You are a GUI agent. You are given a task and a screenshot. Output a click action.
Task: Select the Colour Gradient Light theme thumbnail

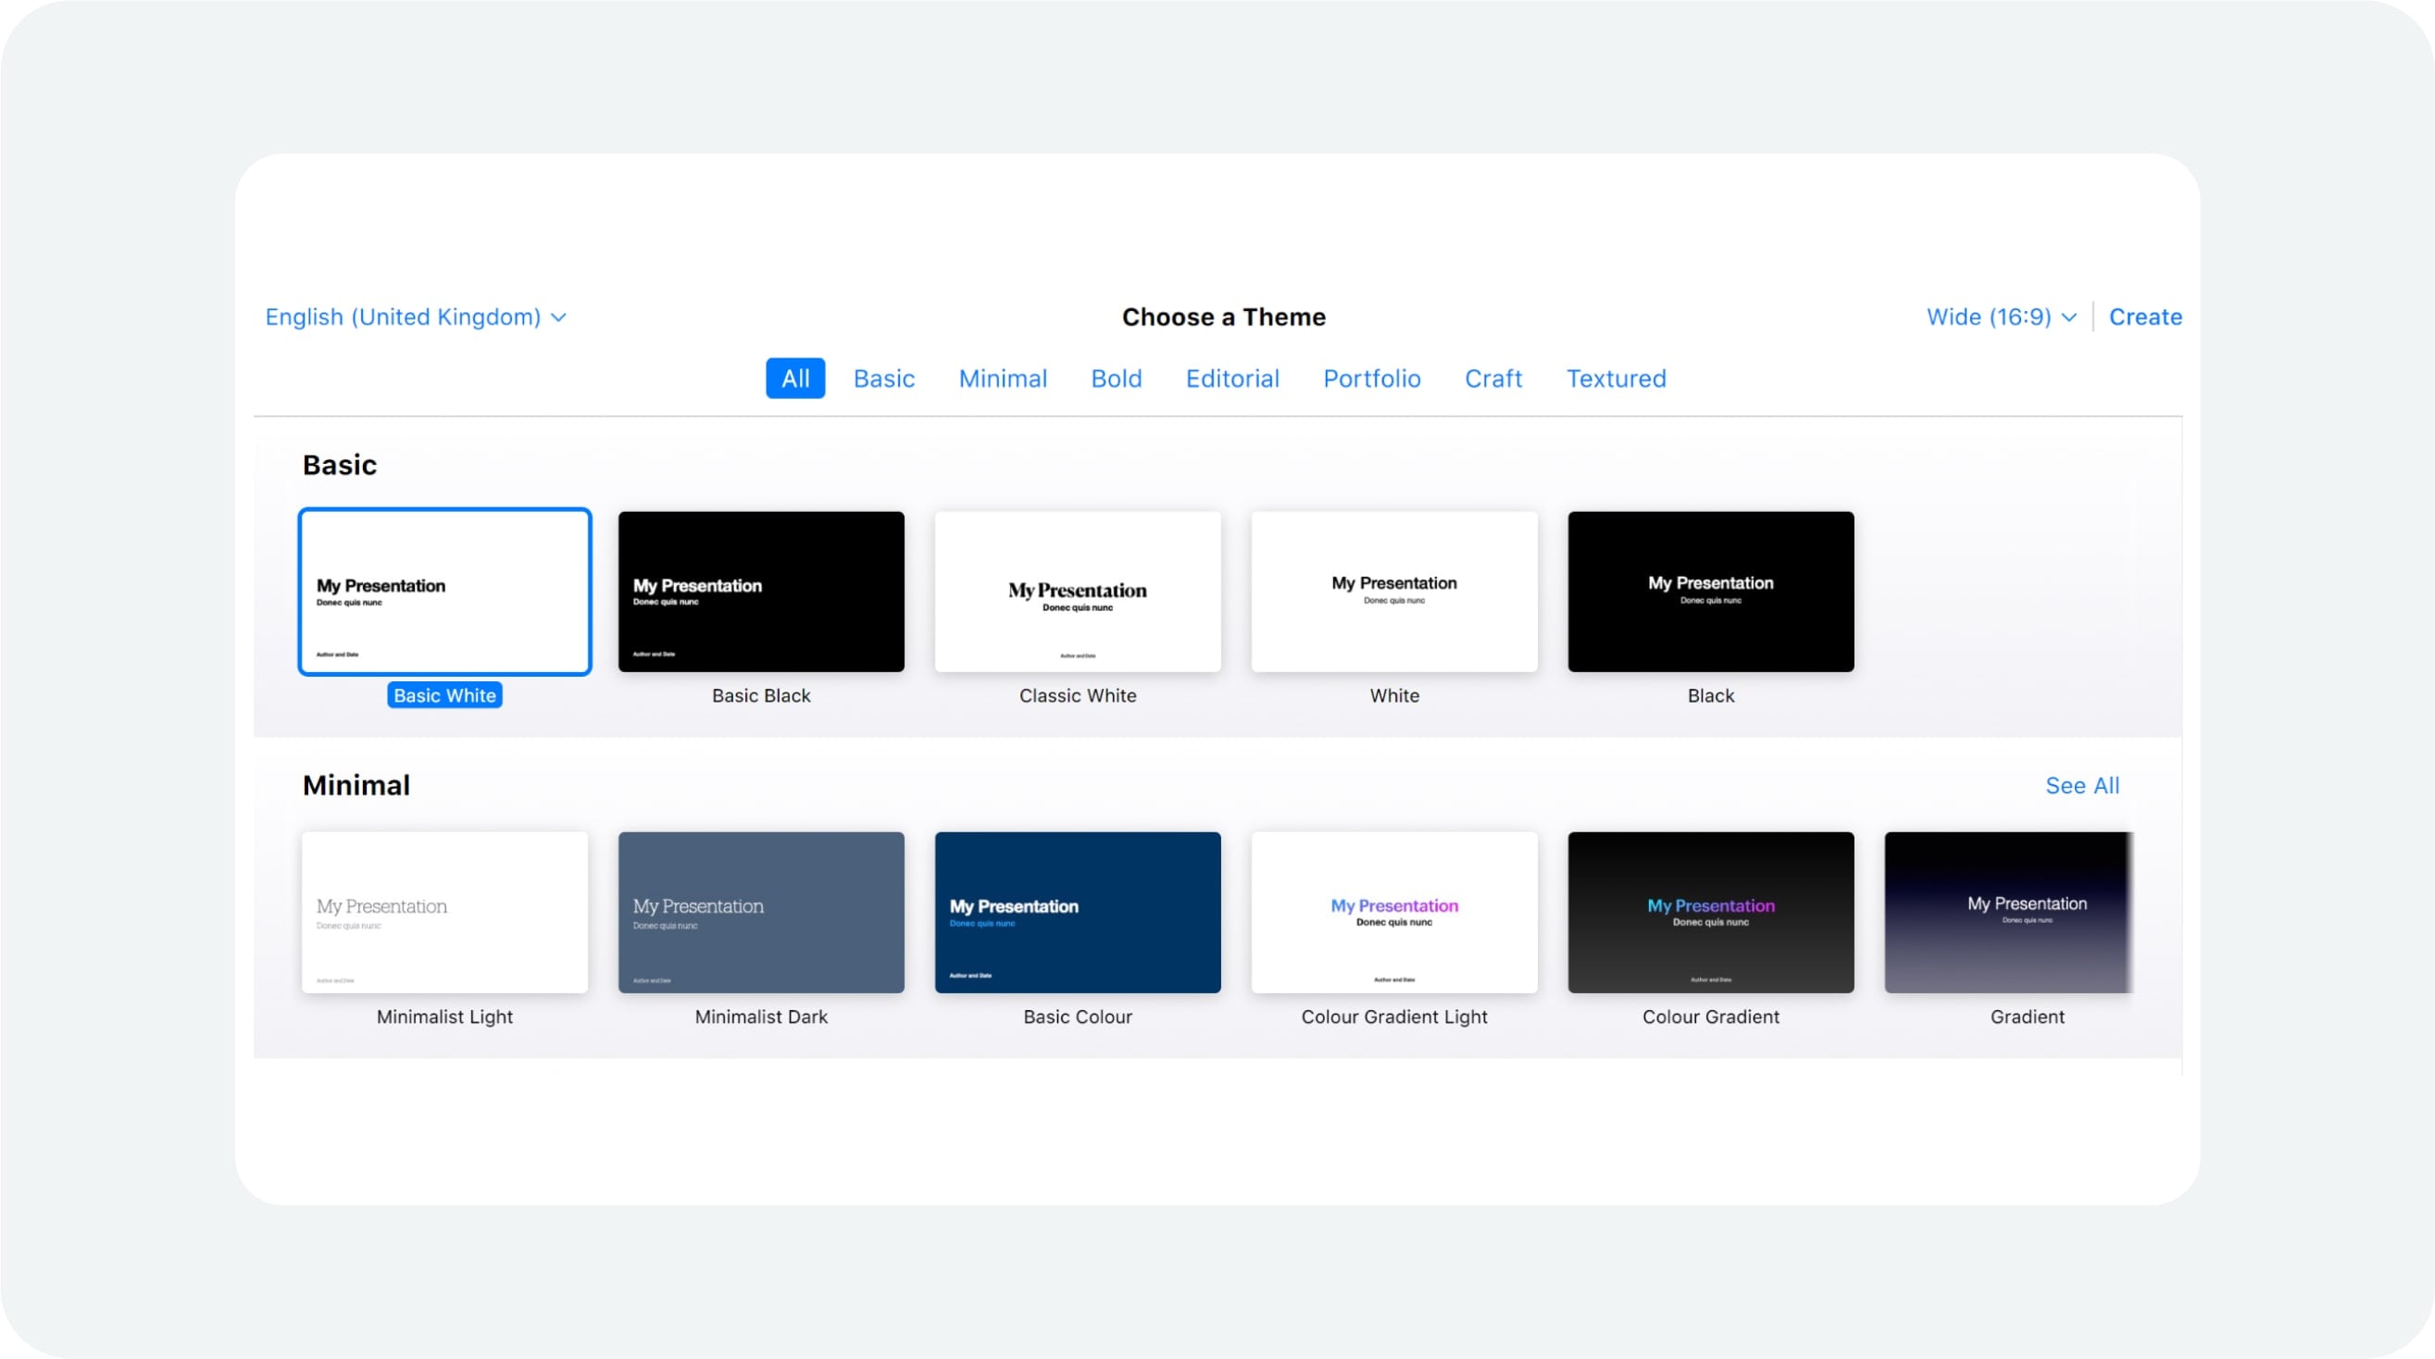point(1394,912)
